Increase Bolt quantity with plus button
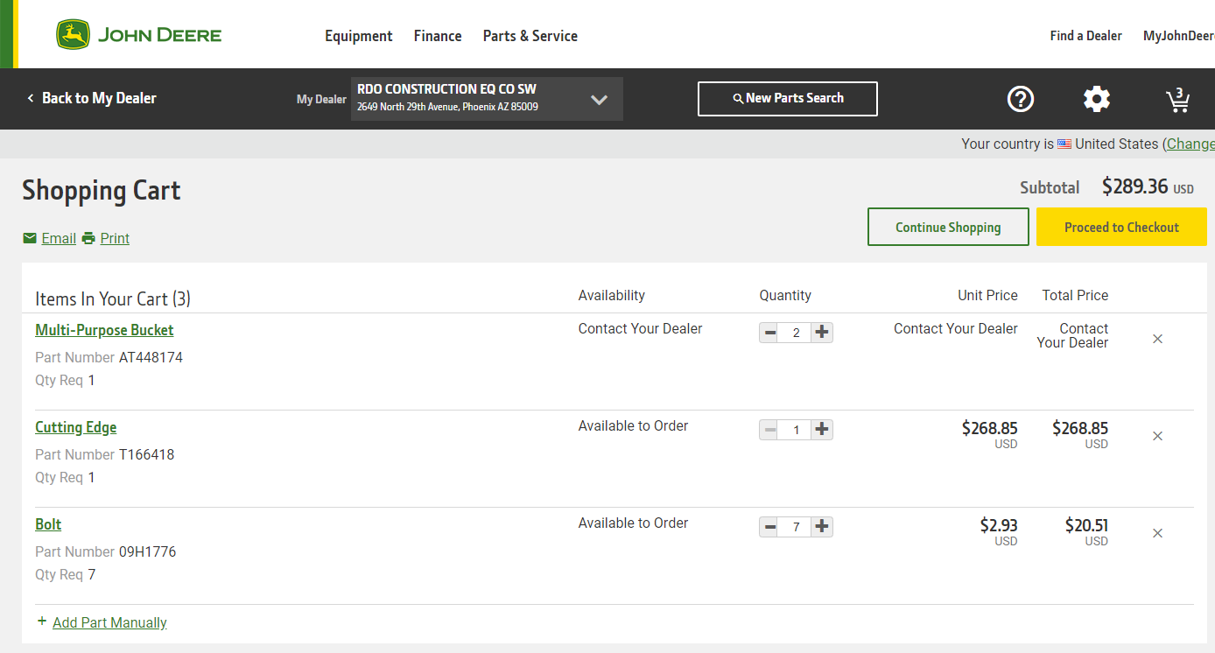This screenshot has height=653, width=1215. click(821, 527)
